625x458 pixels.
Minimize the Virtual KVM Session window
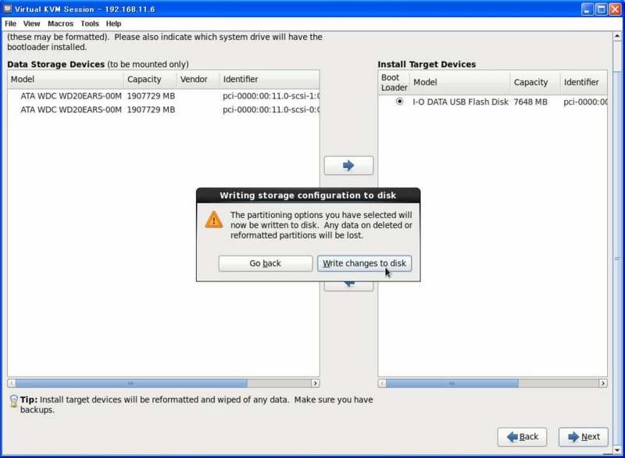[587, 9]
